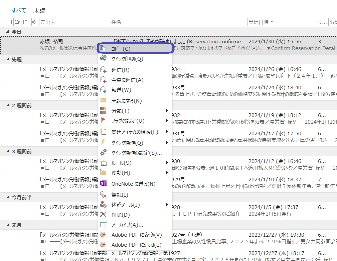Click the red Follow Up flag icon

point(103,121)
